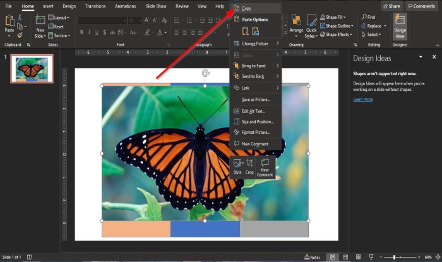Expand the Change Picture submenu
Screen dimensions: 442x262
255,44
